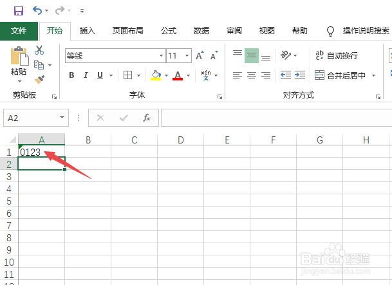Toggle underline formatting
The image size is (392, 285).
[100, 75]
